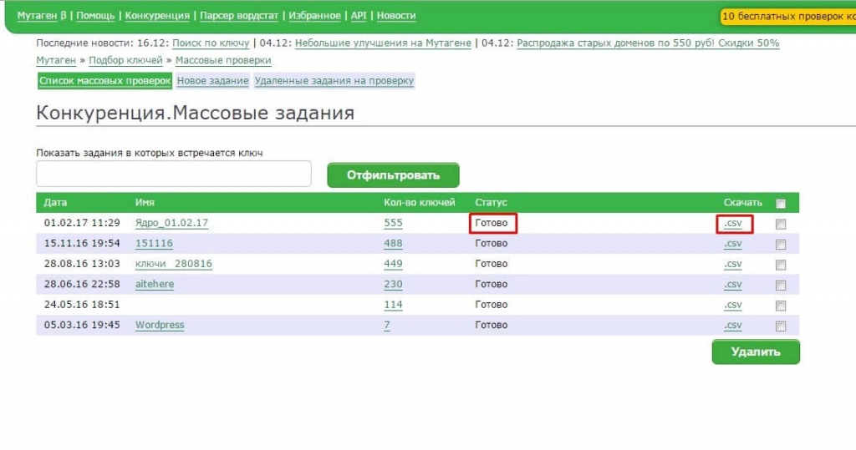Mark the checkbox for aitehere row
This screenshot has width=856, height=450.
(x=781, y=285)
